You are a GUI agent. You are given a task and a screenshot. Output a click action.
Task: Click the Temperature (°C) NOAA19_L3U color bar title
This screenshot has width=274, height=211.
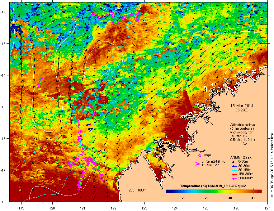(x=213, y=186)
